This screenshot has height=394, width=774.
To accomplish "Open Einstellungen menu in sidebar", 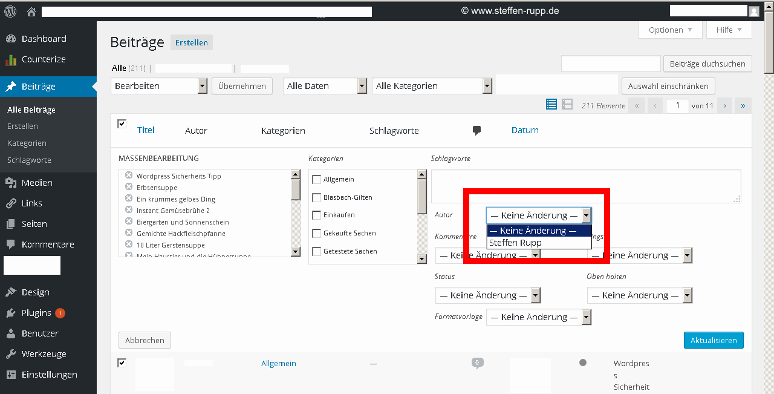I will (x=48, y=375).
